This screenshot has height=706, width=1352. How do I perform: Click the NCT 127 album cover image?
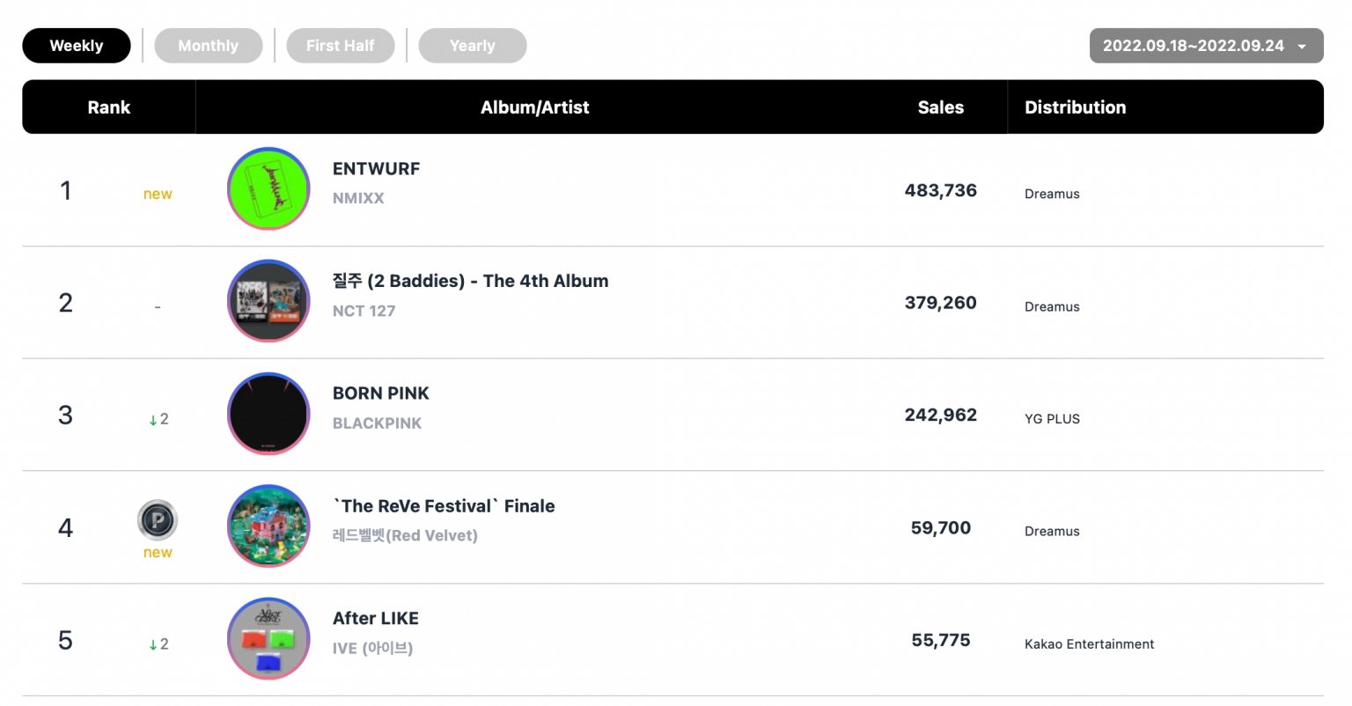(268, 301)
